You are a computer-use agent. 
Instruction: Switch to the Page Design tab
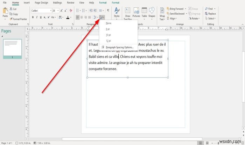coord(41,3)
